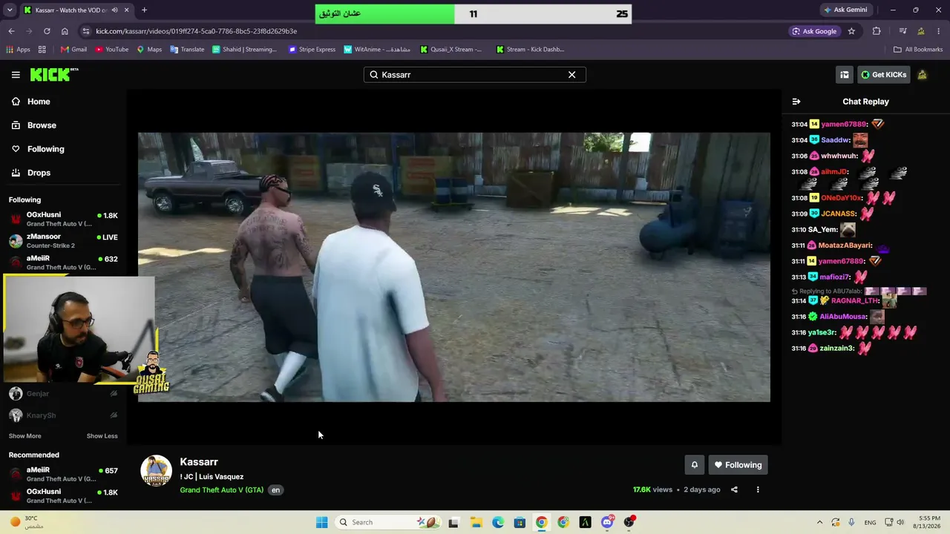
Task: Open aMeiiR channel under Following
Action: pos(63,263)
